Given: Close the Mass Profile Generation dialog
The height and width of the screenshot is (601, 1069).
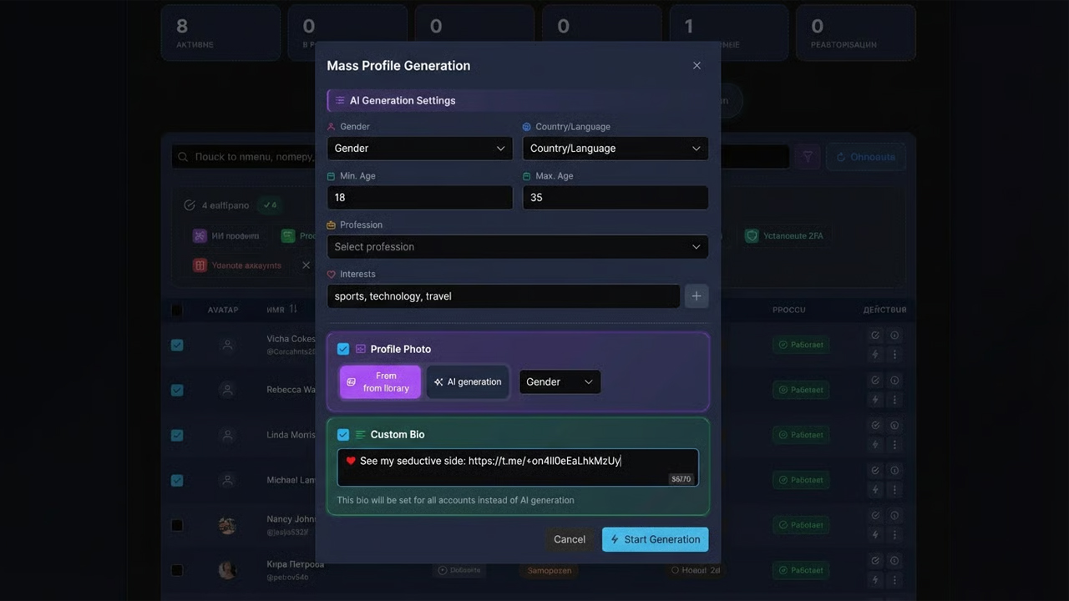Looking at the screenshot, I should click(x=697, y=65).
